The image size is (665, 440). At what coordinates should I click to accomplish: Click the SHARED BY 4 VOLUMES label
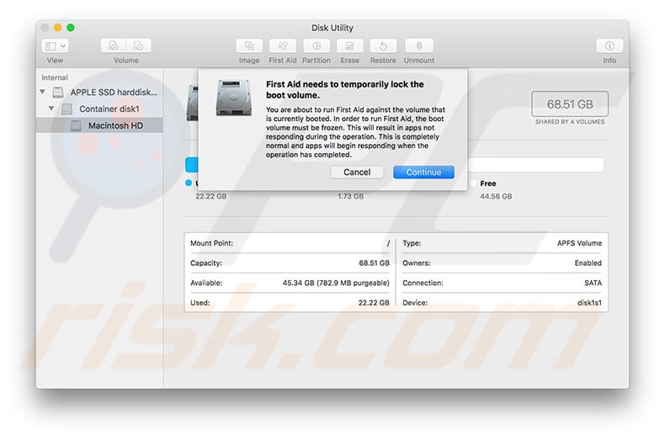pyautogui.click(x=570, y=122)
